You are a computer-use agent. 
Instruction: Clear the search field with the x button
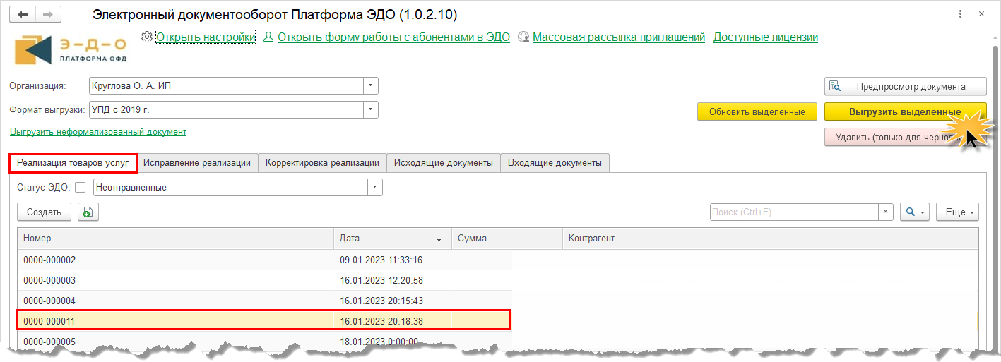pyautogui.click(x=886, y=212)
